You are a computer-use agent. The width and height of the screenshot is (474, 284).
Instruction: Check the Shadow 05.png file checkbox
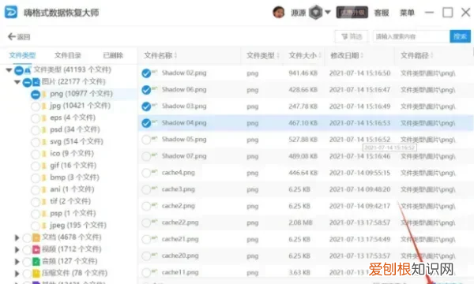click(x=146, y=140)
